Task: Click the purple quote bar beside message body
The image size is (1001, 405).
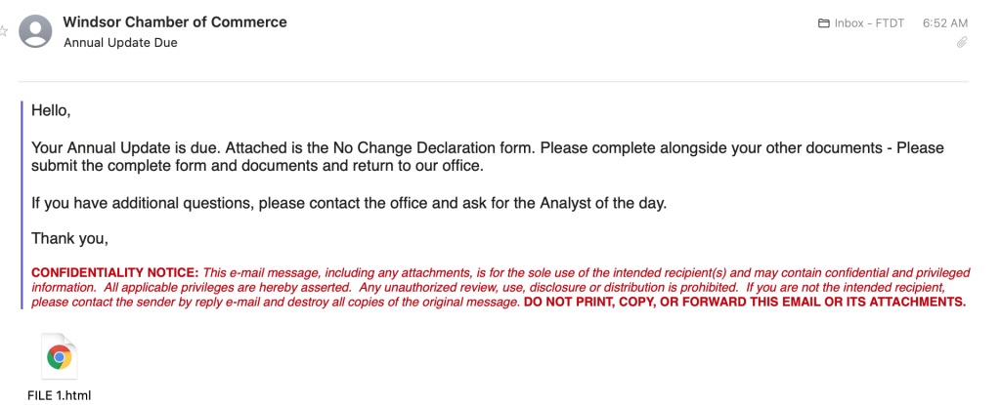Action: 22,205
